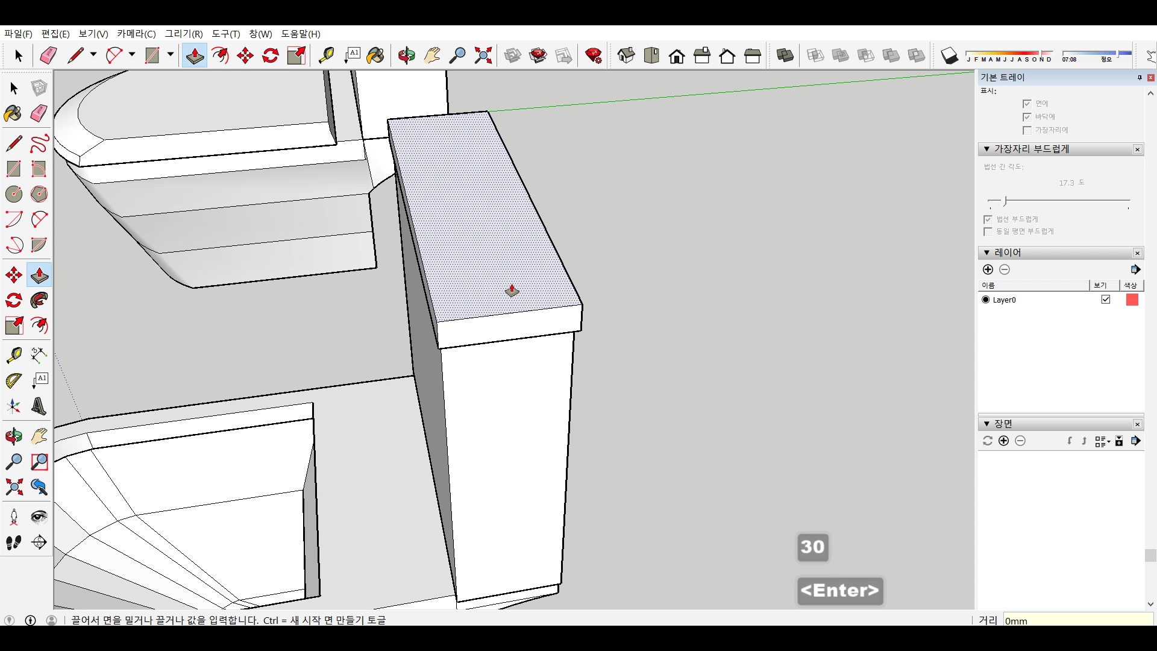Select the Rotate tool in left toolbar

[13, 300]
